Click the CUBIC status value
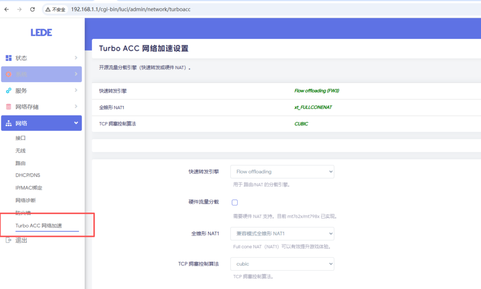The height and width of the screenshot is (289, 481). click(301, 124)
